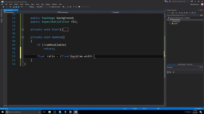Pin the Solution Explorer panel with auto-hide icon
Screen dimensions: 204x114
click(200, 10)
